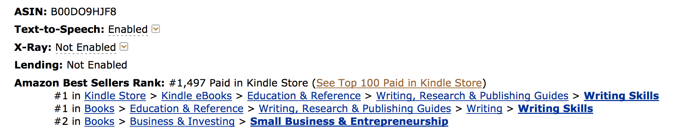
Task: Open the Kindle Store category link
Action: (x=115, y=96)
